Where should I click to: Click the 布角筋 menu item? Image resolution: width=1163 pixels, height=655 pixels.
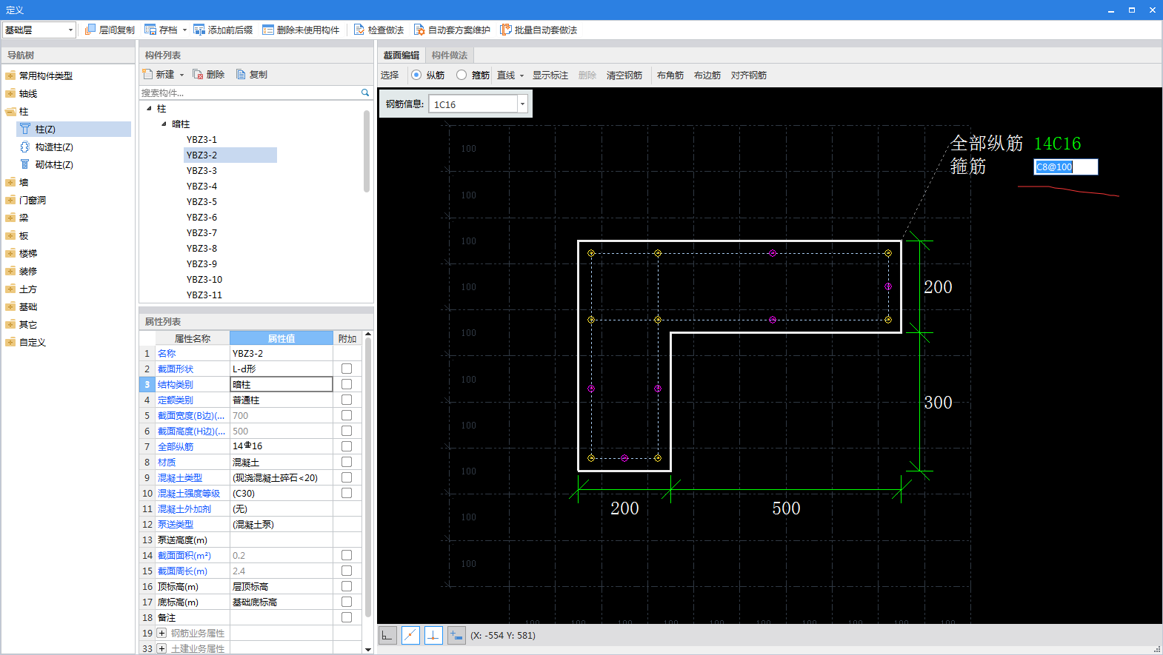tap(670, 75)
